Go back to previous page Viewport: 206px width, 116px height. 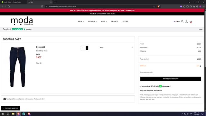(2, 6)
